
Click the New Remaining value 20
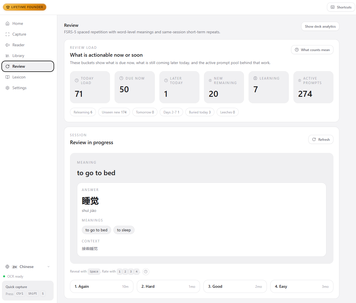pyautogui.click(x=214, y=94)
